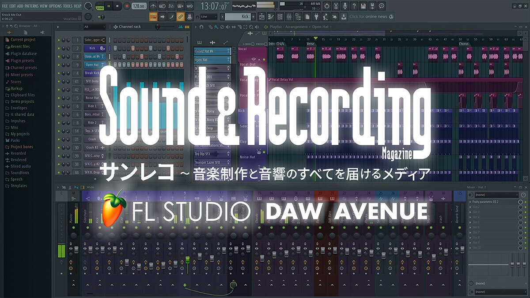The height and width of the screenshot is (298, 530).
Task: Toggle typing keyboard to piano icon
Action: pyautogui.click(x=154, y=16)
